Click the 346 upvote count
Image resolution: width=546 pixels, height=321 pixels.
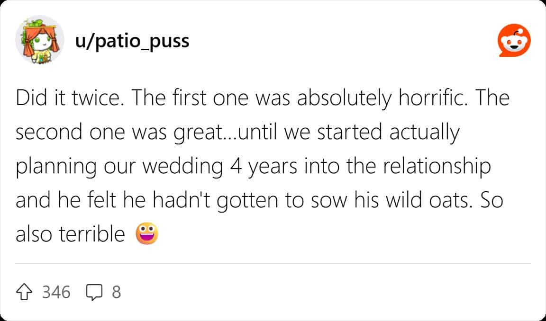pos(56,292)
